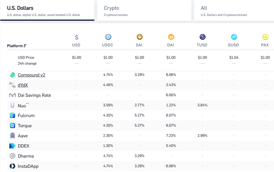Click Aave USDC rate 2.30%
This screenshot has width=274, height=172.
[x=108, y=136]
